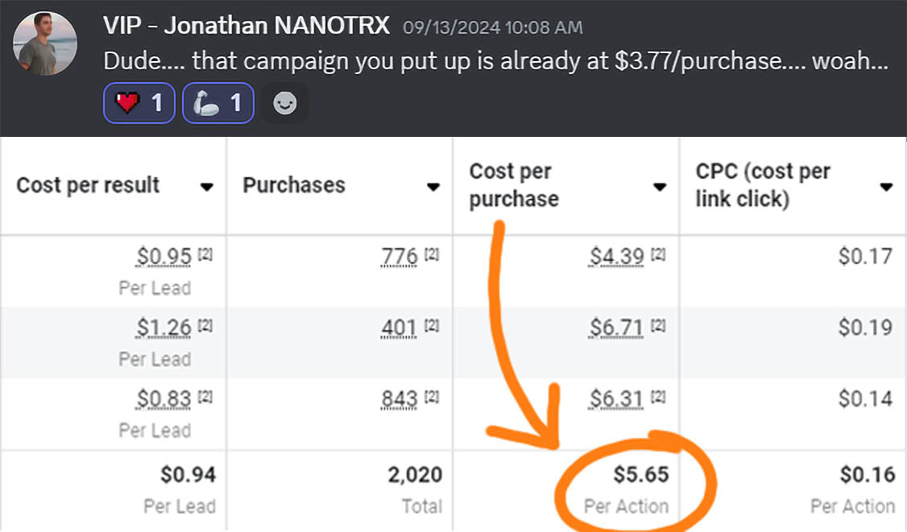Image resolution: width=907 pixels, height=532 pixels.
Task: Click the $6.71 cost per purchase
Action: click(616, 328)
